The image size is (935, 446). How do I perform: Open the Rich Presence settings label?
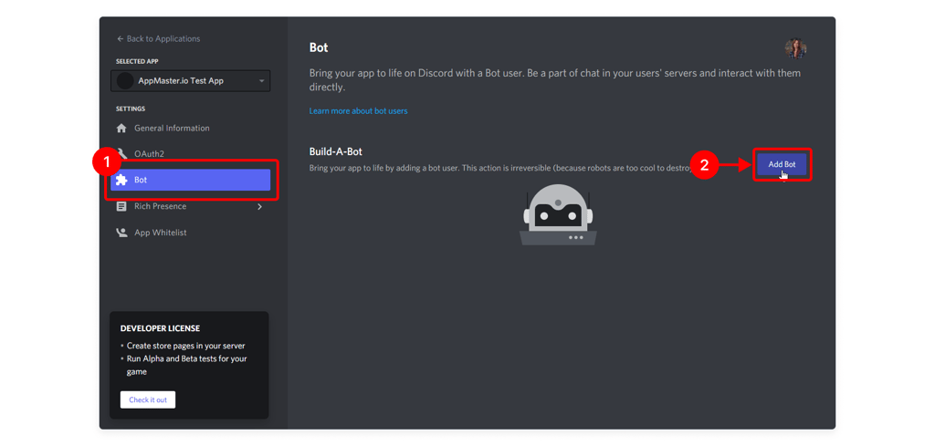coord(160,207)
